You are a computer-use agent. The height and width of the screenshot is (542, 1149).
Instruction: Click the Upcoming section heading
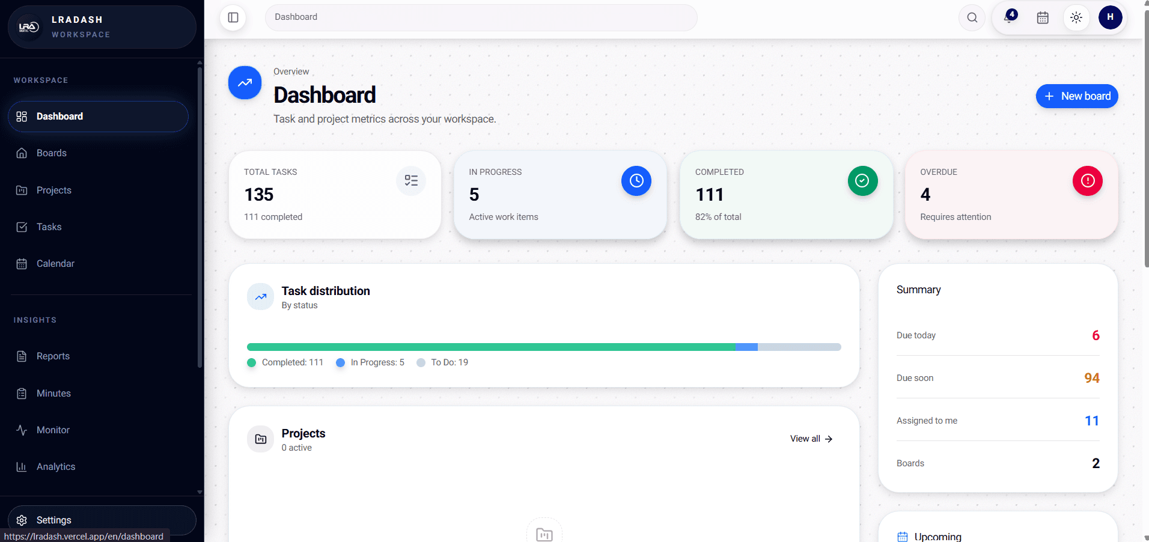click(937, 537)
